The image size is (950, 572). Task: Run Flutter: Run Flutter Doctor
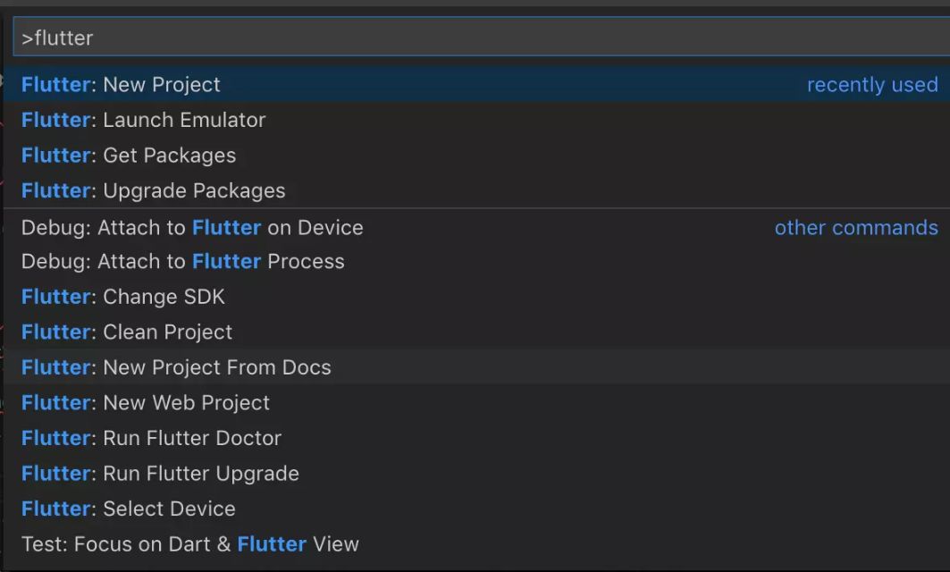pyautogui.click(x=151, y=438)
